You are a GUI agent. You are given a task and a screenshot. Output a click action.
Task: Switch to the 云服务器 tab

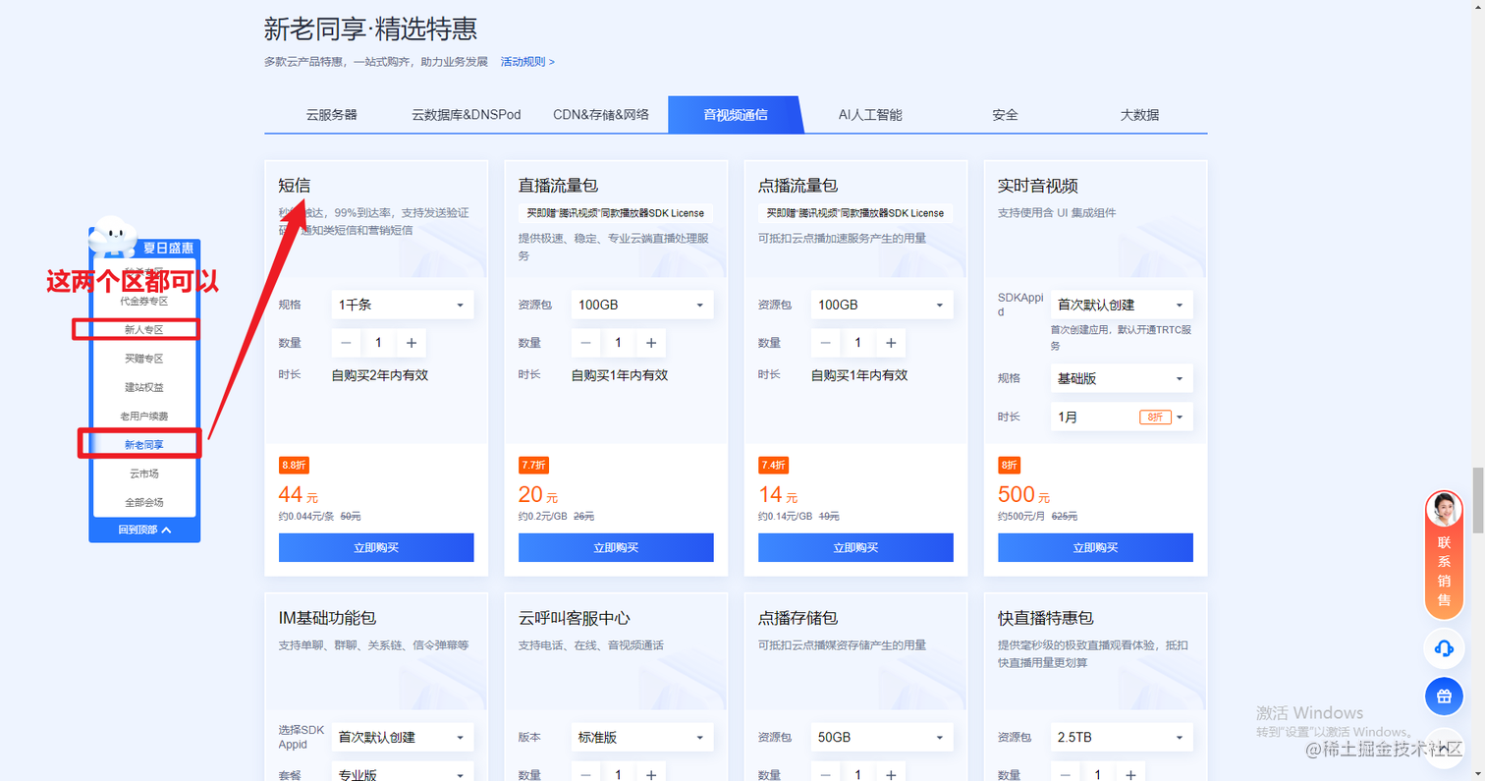(332, 114)
